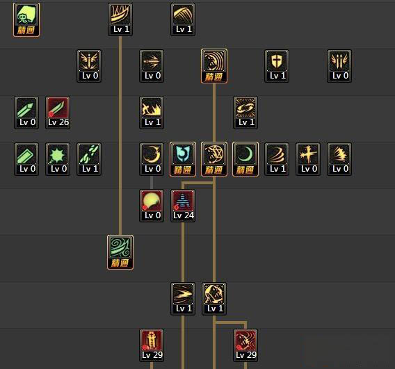Select the horizontal sword thrust skill at Lv 0
Image resolution: width=395 pixels, height=369 pixels.
[x=152, y=66]
